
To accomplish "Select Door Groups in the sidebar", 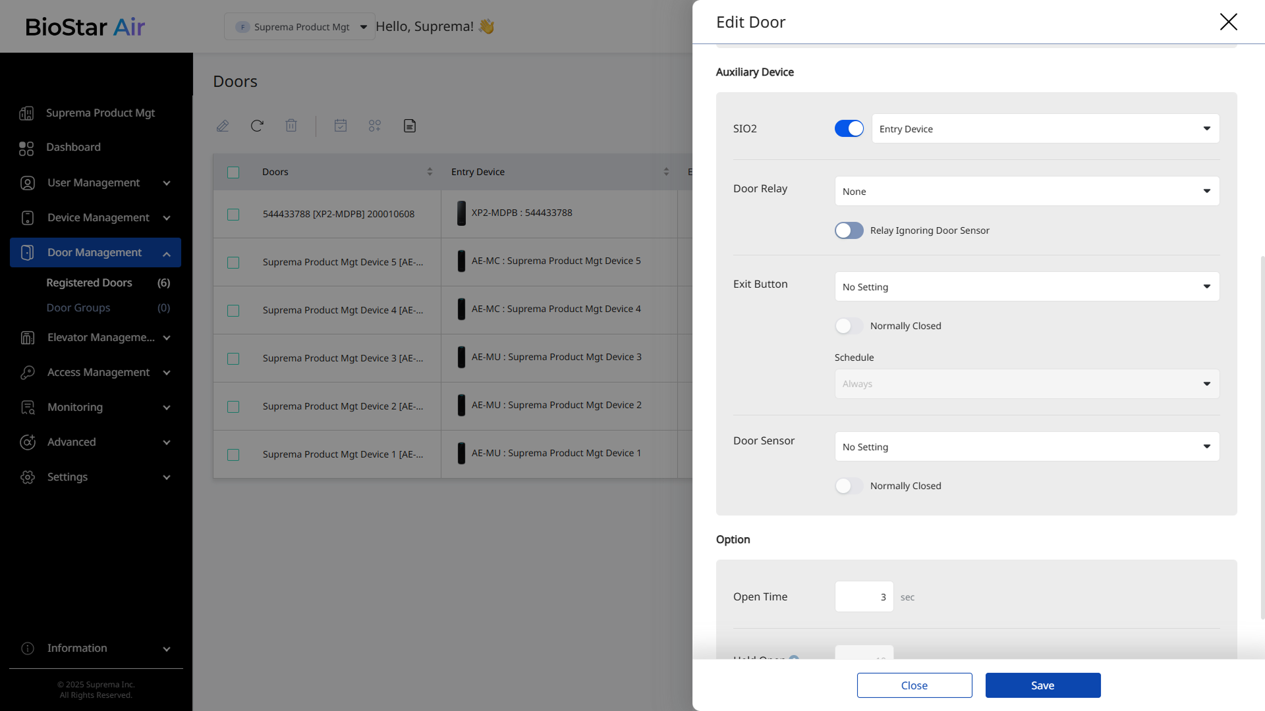I will [78, 308].
